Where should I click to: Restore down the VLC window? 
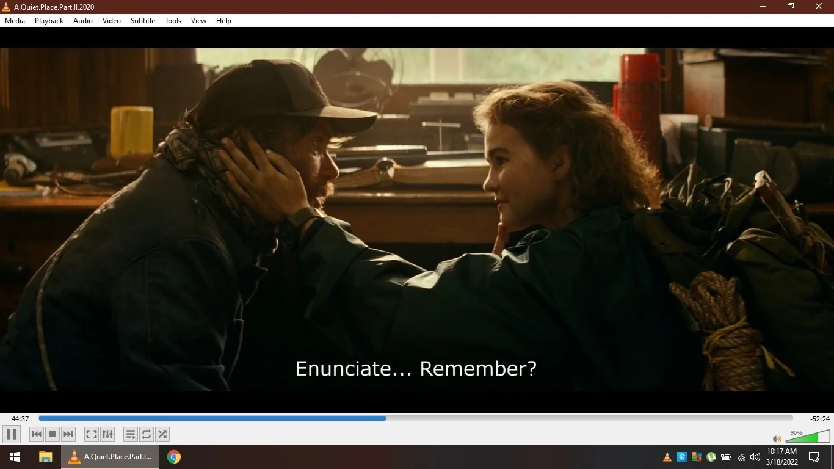[x=791, y=7]
